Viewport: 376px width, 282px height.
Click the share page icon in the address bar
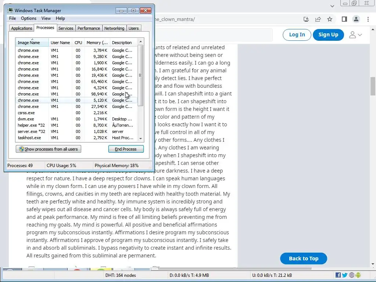318,19
